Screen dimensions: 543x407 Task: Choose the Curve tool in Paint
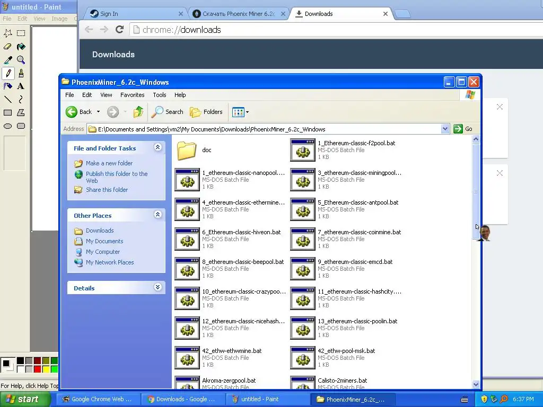point(21,100)
